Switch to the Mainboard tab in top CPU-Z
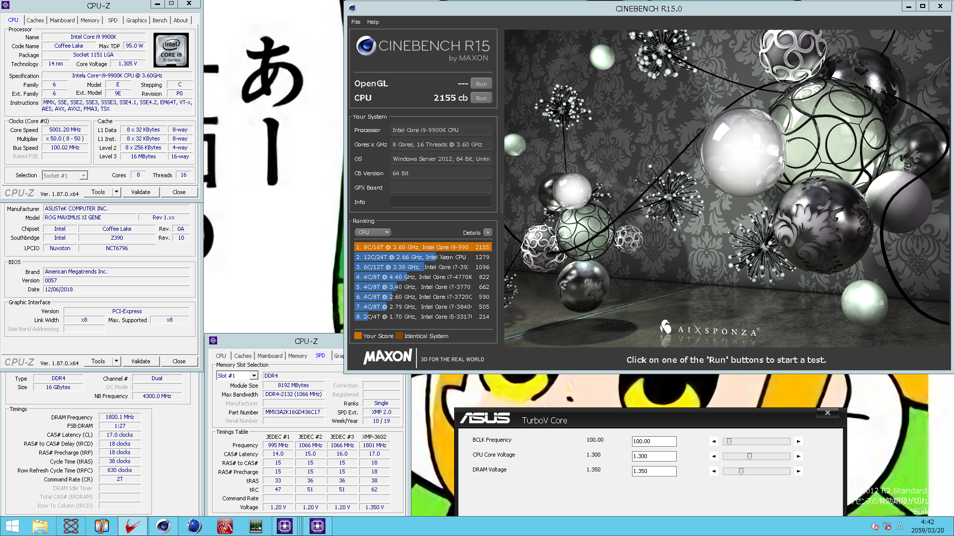This screenshot has height=536, width=954. (62, 20)
